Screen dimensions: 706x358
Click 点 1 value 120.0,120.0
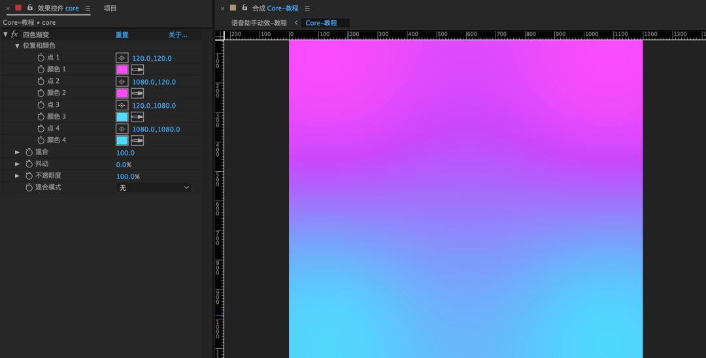click(x=152, y=58)
